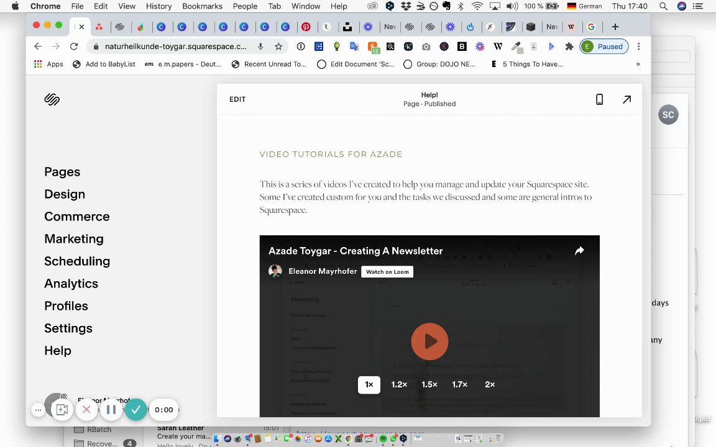This screenshot has width=716, height=447.
Task: Reload the page in Chrome
Action: tap(73, 47)
